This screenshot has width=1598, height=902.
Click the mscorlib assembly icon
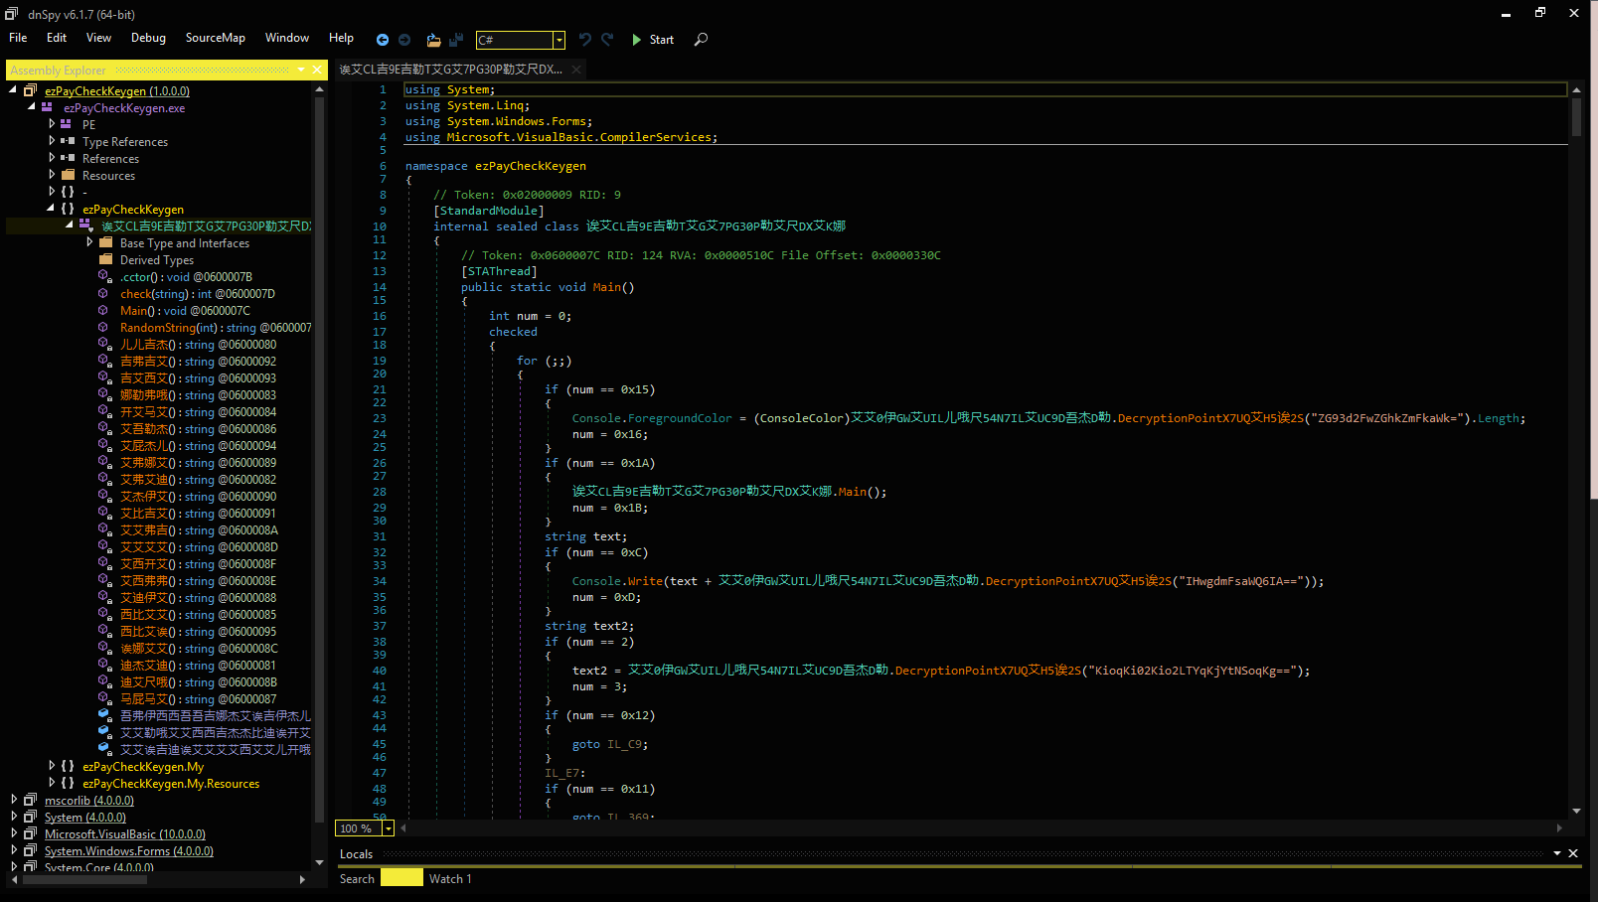(31, 800)
